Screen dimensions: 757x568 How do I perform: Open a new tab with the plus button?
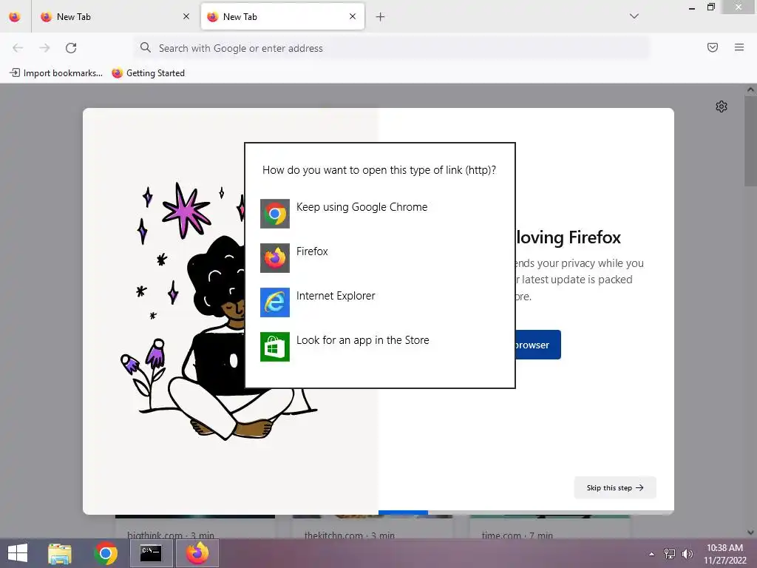[381, 17]
